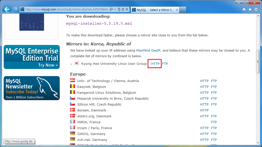Click HTTP for Ircam / Paris, France
This screenshot has width=262, height=147.
204,128
